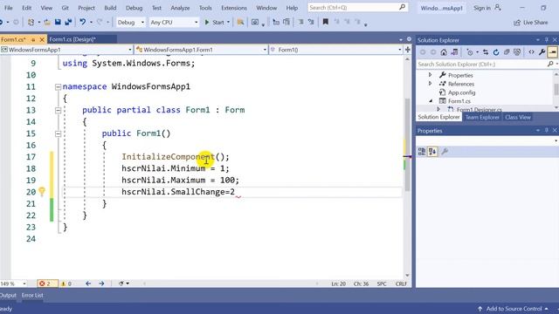Click the Navigate Backward arrow in status strip
The width and height of the screenshot is (559, 314).
[88, 283]
